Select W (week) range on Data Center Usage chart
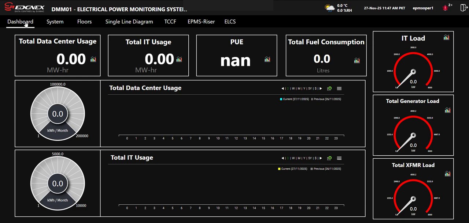The height and width of the screenshot is (223, 469). click(293, 88)
